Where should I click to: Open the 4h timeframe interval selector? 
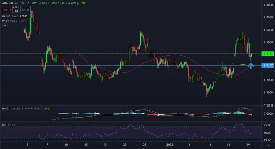point(17,3)
